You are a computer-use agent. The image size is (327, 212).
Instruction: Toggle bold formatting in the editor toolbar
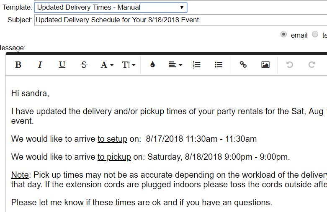click(x=18, y=65)
